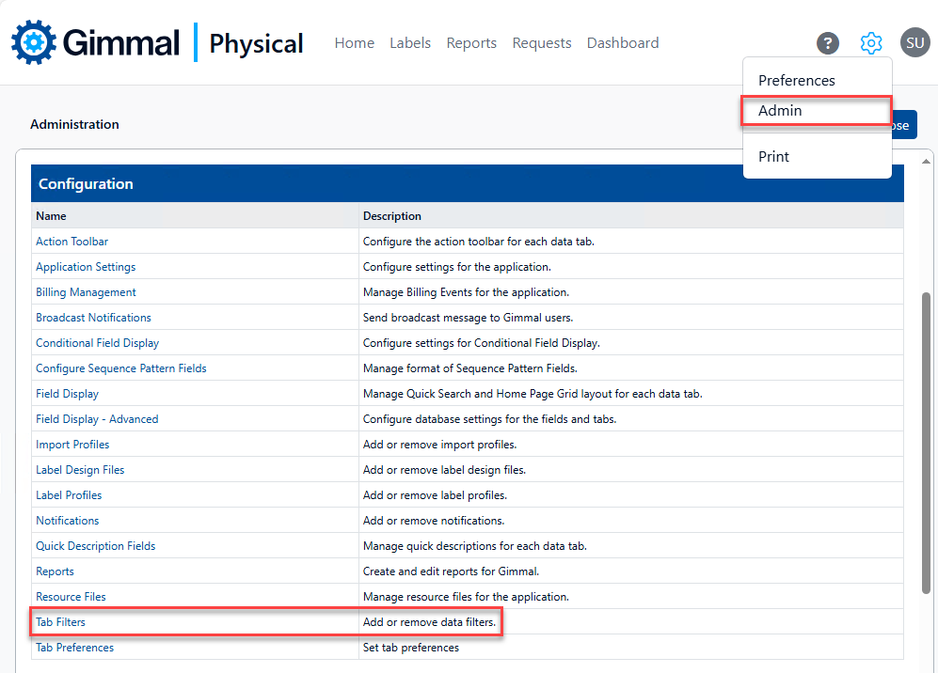Open Configure Sequence Pattern Fields link
938x673 pixels.
(x=120, y=368)
